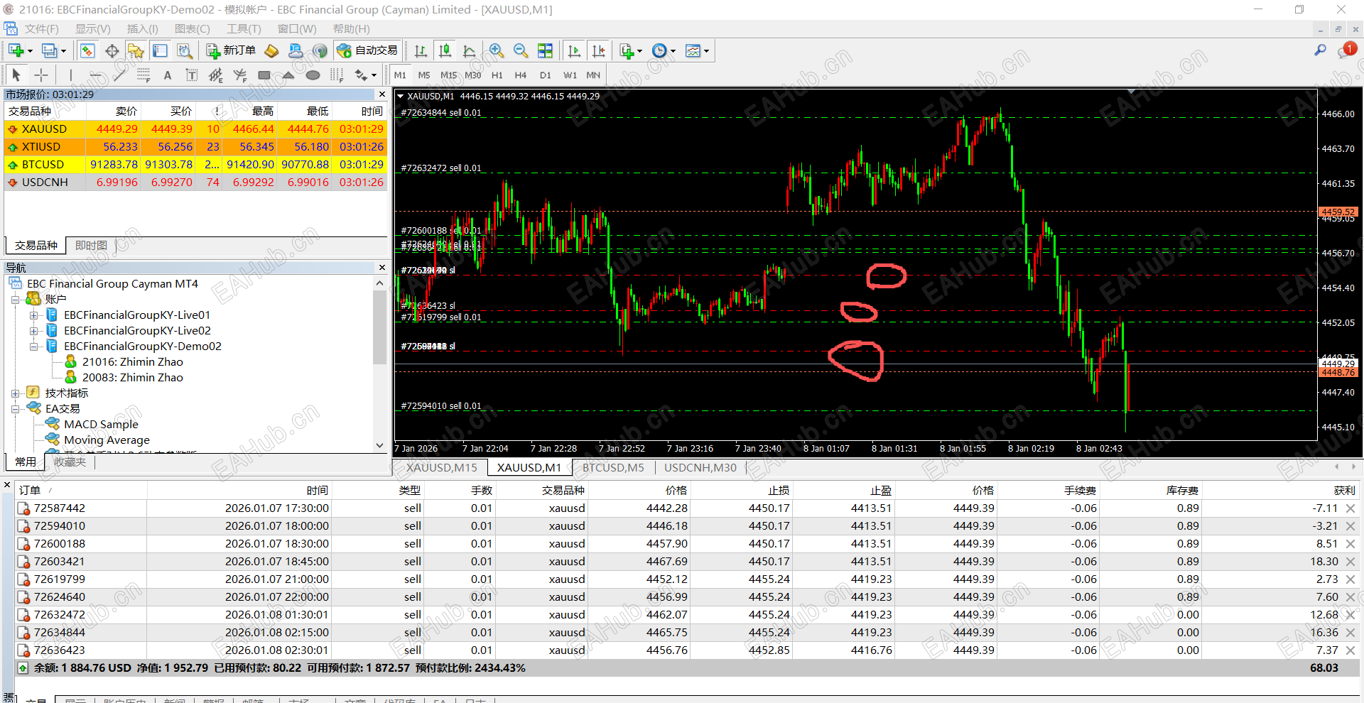Viewport: 1364px width, 703px height.
Task: Select the H1 timeframe button
Action: point(497,75)
